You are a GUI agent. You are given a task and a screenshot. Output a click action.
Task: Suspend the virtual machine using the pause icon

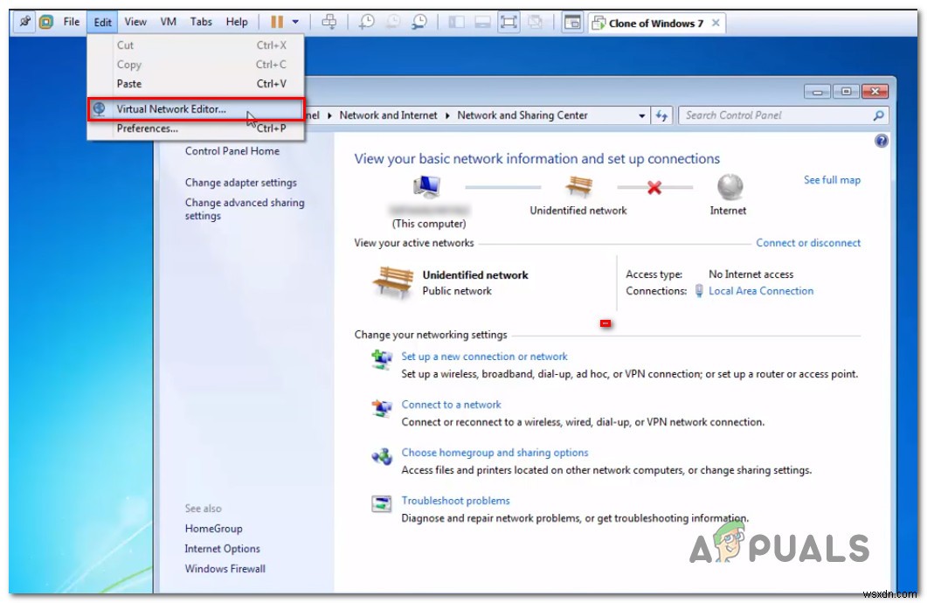click(x=276, y=21)
